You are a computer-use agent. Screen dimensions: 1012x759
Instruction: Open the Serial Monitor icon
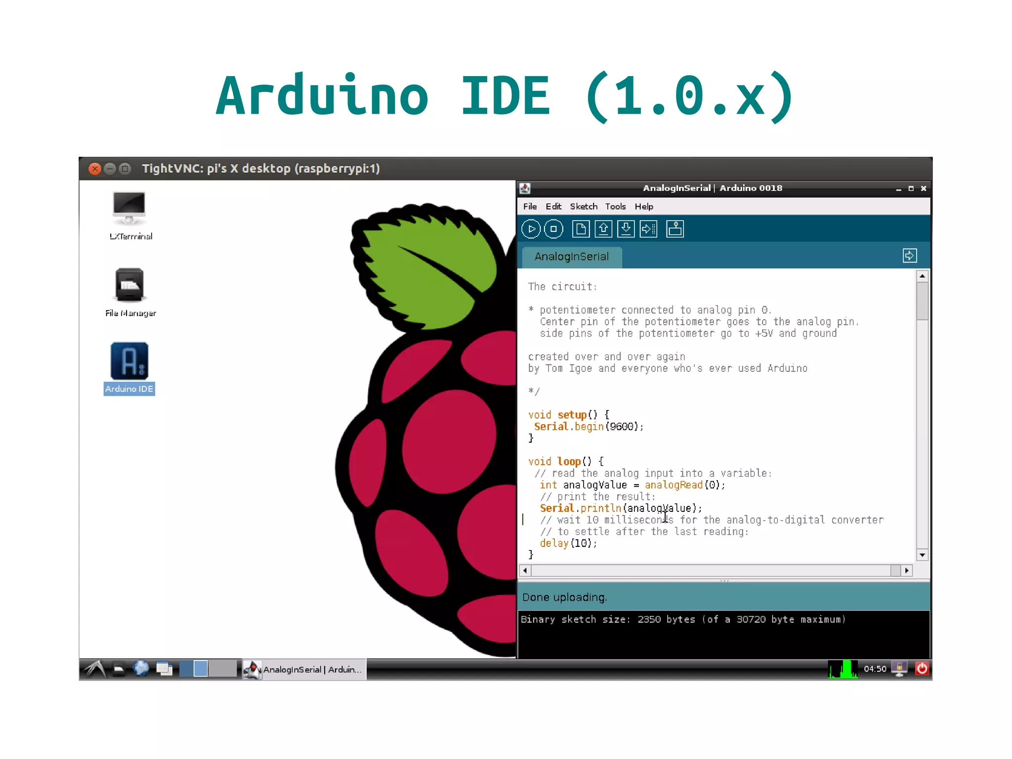click(x=675, y=229)
